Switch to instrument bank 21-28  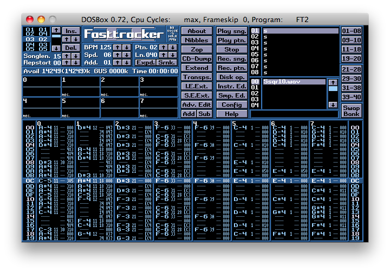352,69
